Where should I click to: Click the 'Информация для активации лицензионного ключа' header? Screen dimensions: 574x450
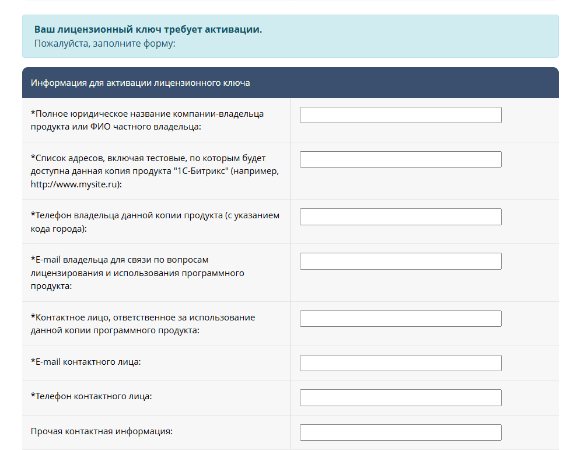click(x=141, y=83)
